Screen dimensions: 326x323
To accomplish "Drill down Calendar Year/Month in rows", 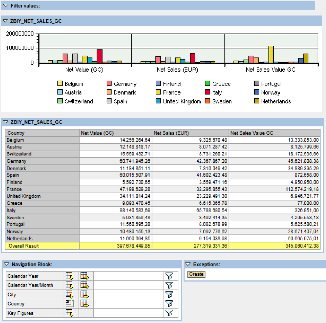I will tap(69, 285).
